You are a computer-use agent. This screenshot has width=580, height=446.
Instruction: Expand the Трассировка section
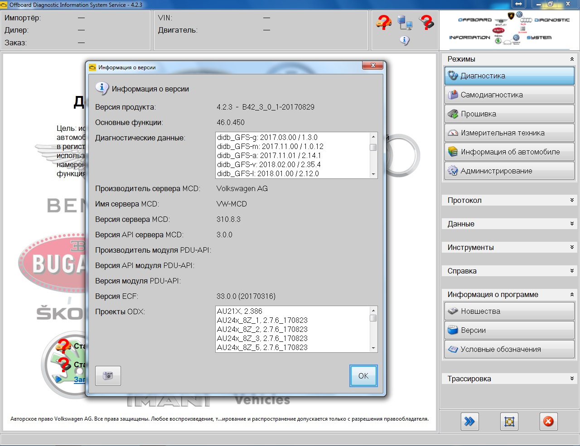572,379
